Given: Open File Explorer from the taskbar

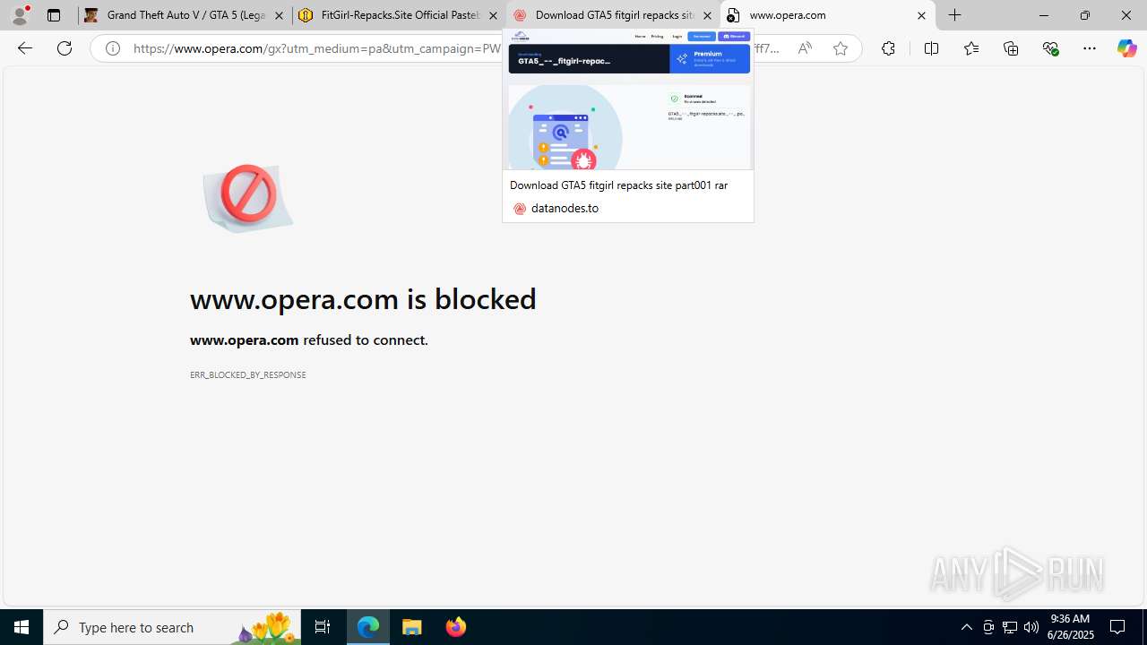Looking at the screenshot, I should pos(412,627).
